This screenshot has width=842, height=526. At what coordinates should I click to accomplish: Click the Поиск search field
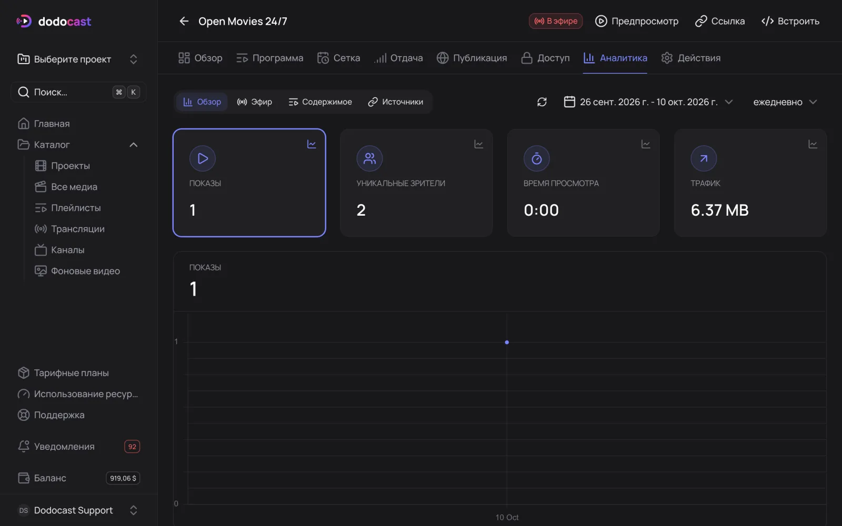pos(78,92)
